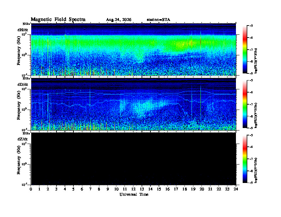Click hour "13" on the time axis
The height and width of the screenshot is (217, 281).
pyautogui.click(x=142, y=189)
